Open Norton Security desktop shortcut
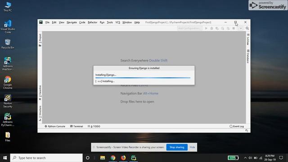The height and width of the screenshot is (162, 288). [x=8, y=101]
